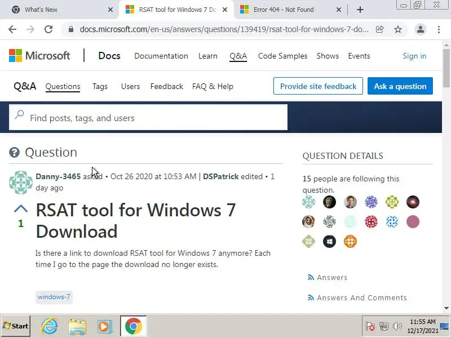Click the address bar URL
The height and width of the screenshot is (338, 451).
[x=224, y=29]
